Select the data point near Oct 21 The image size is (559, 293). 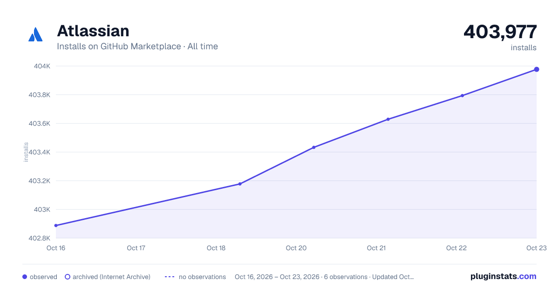pyautogui.click(x=388, y=120)
